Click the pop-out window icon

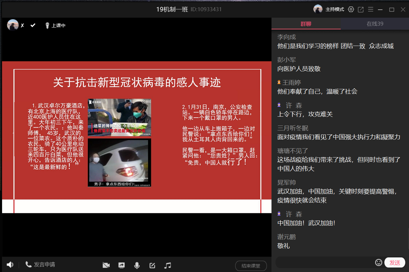(361, 10)
